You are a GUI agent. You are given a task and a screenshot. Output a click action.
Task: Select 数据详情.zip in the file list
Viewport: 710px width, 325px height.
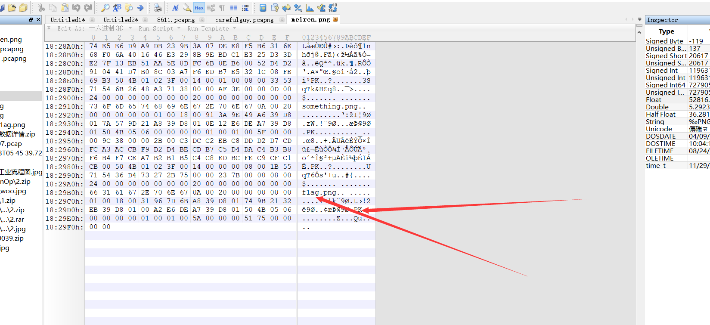click(18, 134)
